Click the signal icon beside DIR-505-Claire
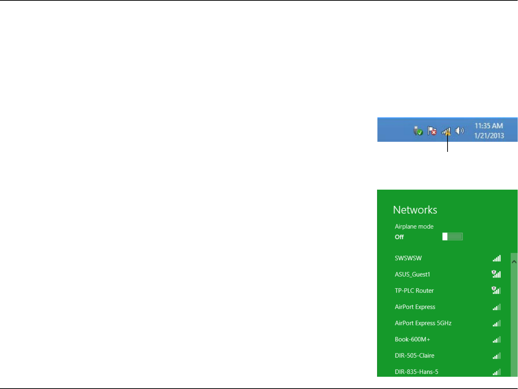518x389 pixels. tap(497, 356)
